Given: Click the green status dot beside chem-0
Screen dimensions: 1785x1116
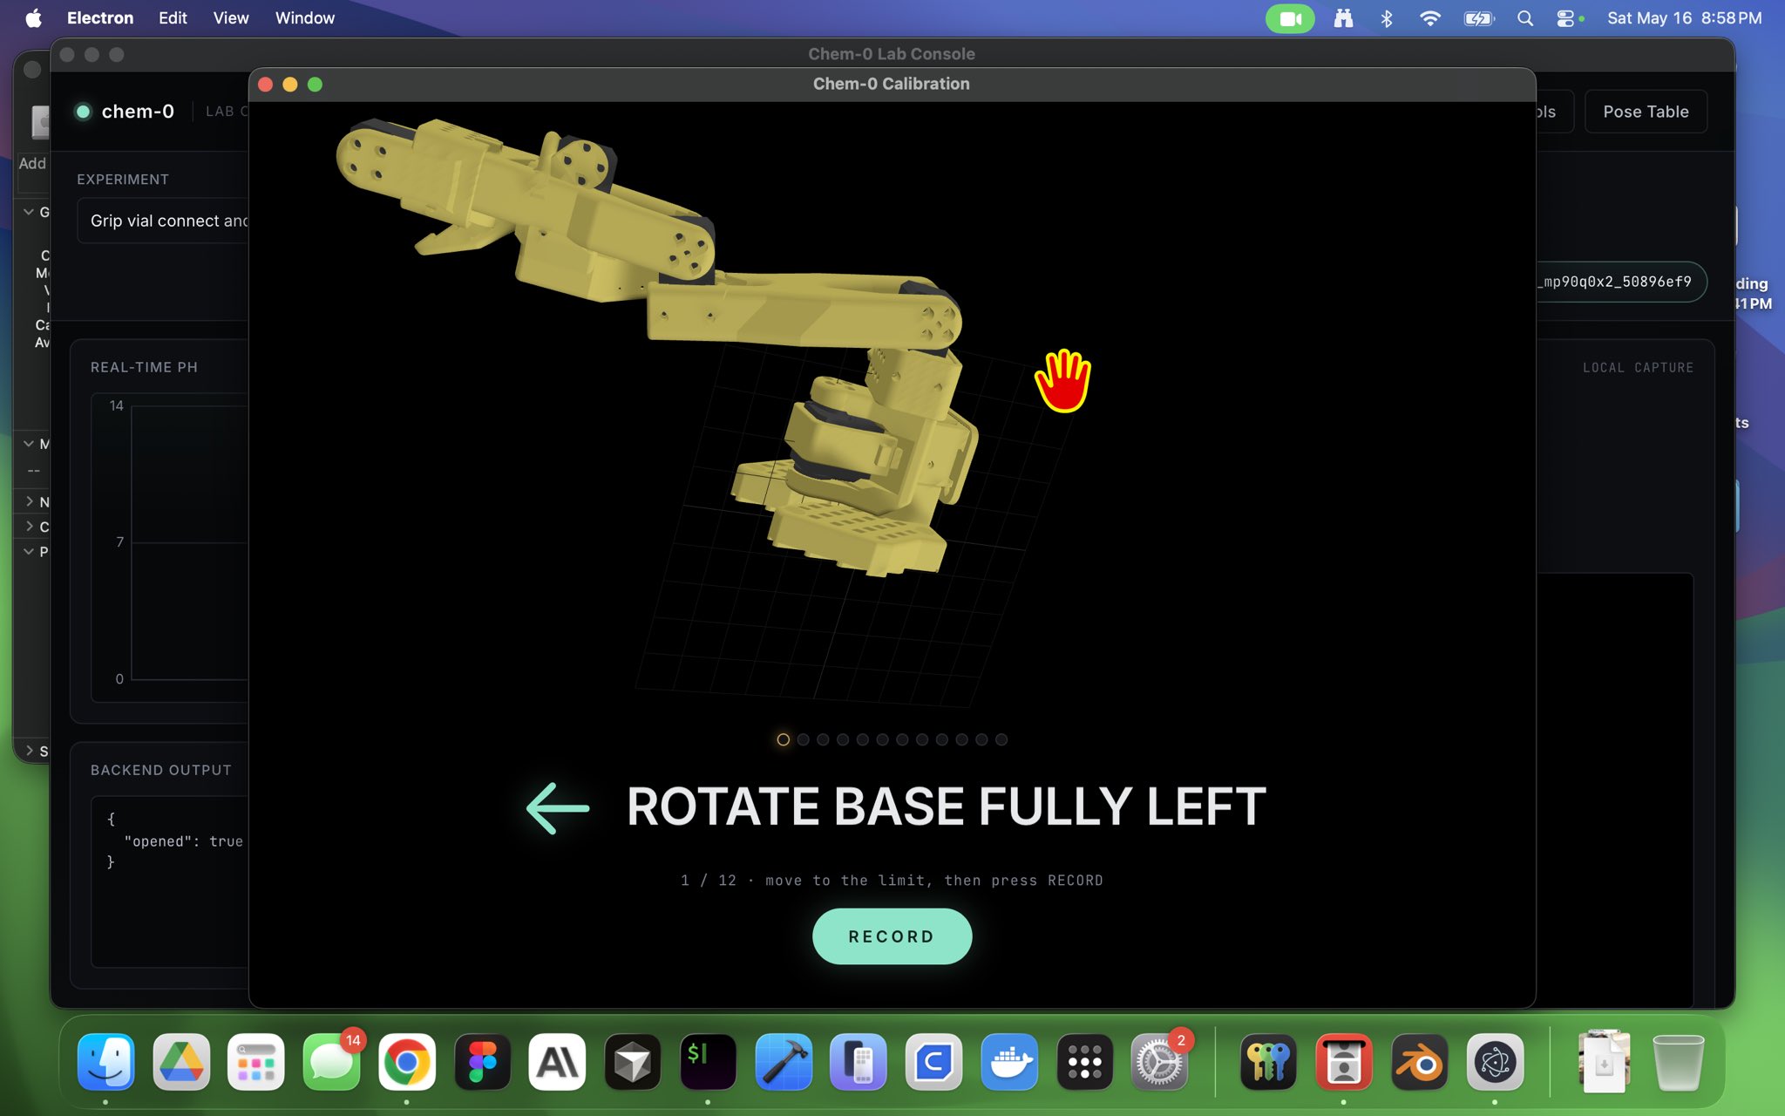Looking at the screenshot, I should [84, 112].
